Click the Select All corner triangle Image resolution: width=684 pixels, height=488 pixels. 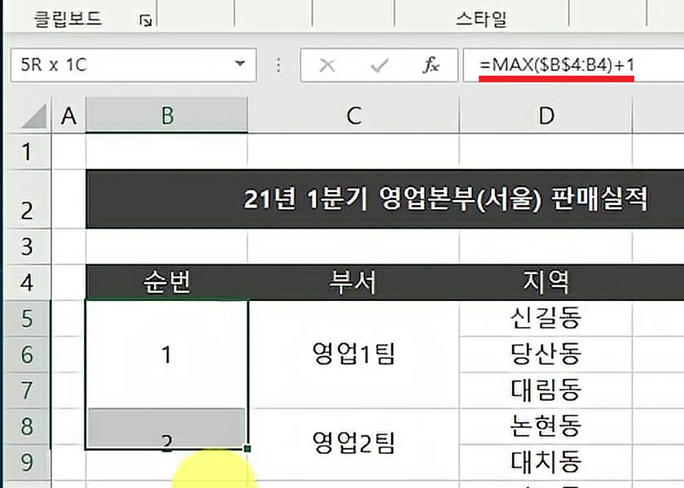pyautogui.click(x=34, y=115)
